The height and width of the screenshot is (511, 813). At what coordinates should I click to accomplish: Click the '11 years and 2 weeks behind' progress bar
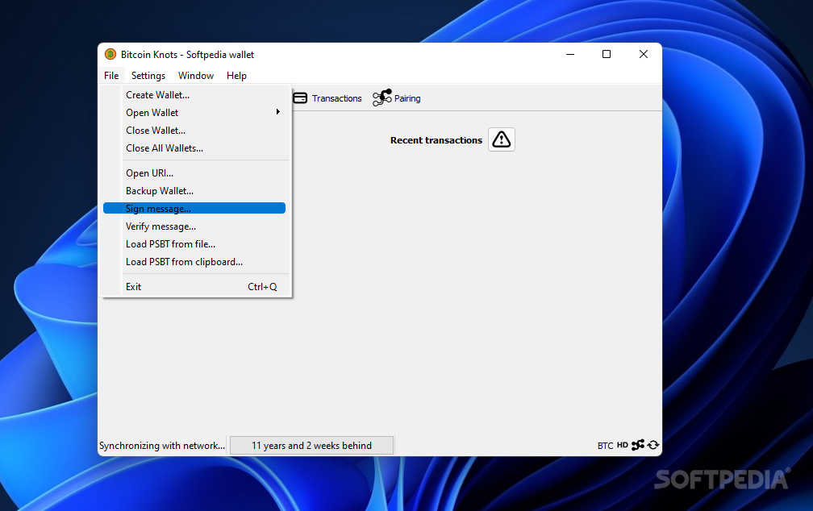click(311, 445)
